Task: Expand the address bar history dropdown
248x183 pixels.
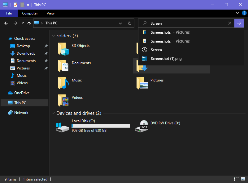Action: [x=120, y=23]
